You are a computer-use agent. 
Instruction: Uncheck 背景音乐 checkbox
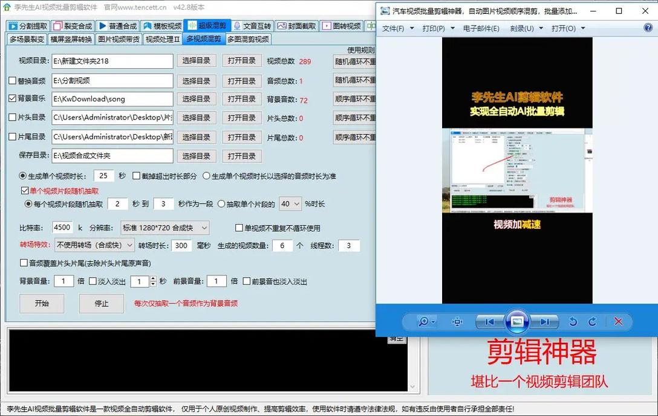pos(13,98)
